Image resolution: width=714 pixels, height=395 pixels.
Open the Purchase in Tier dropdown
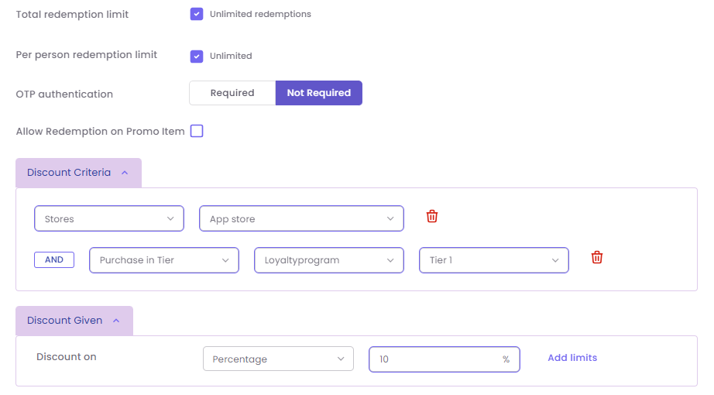pos(164,260)
